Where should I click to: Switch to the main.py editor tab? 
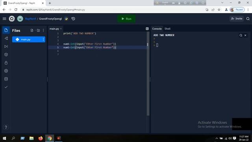click(54, 29)
